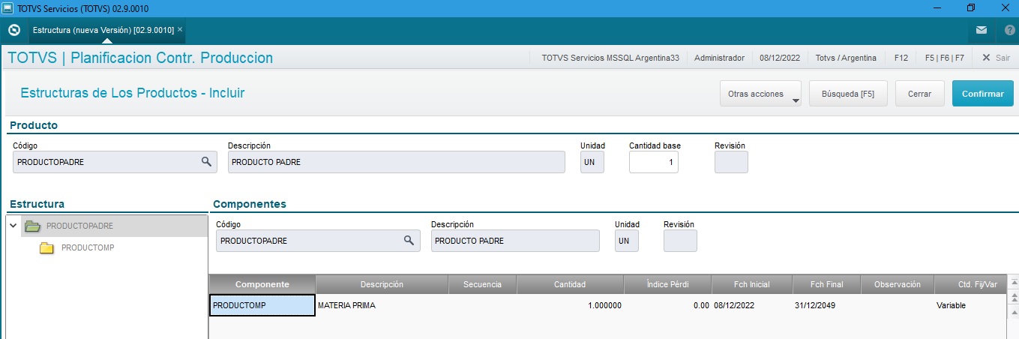
Task: Click the search magnifier in Componentes Código
Action: click(x=409, y=240)
